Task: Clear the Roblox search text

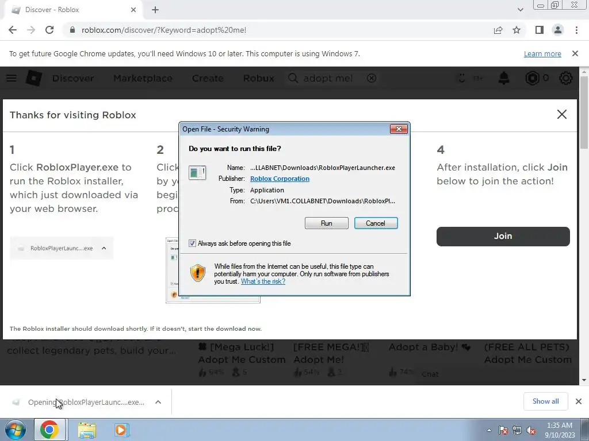Action: (x=372, y=78)
